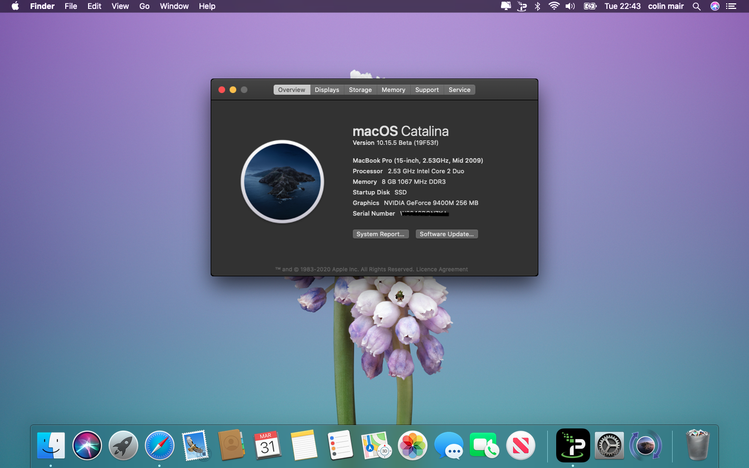This screenshot has width=749, height=468.
Task: Open Calendar showing March 31
Action: 268,446
